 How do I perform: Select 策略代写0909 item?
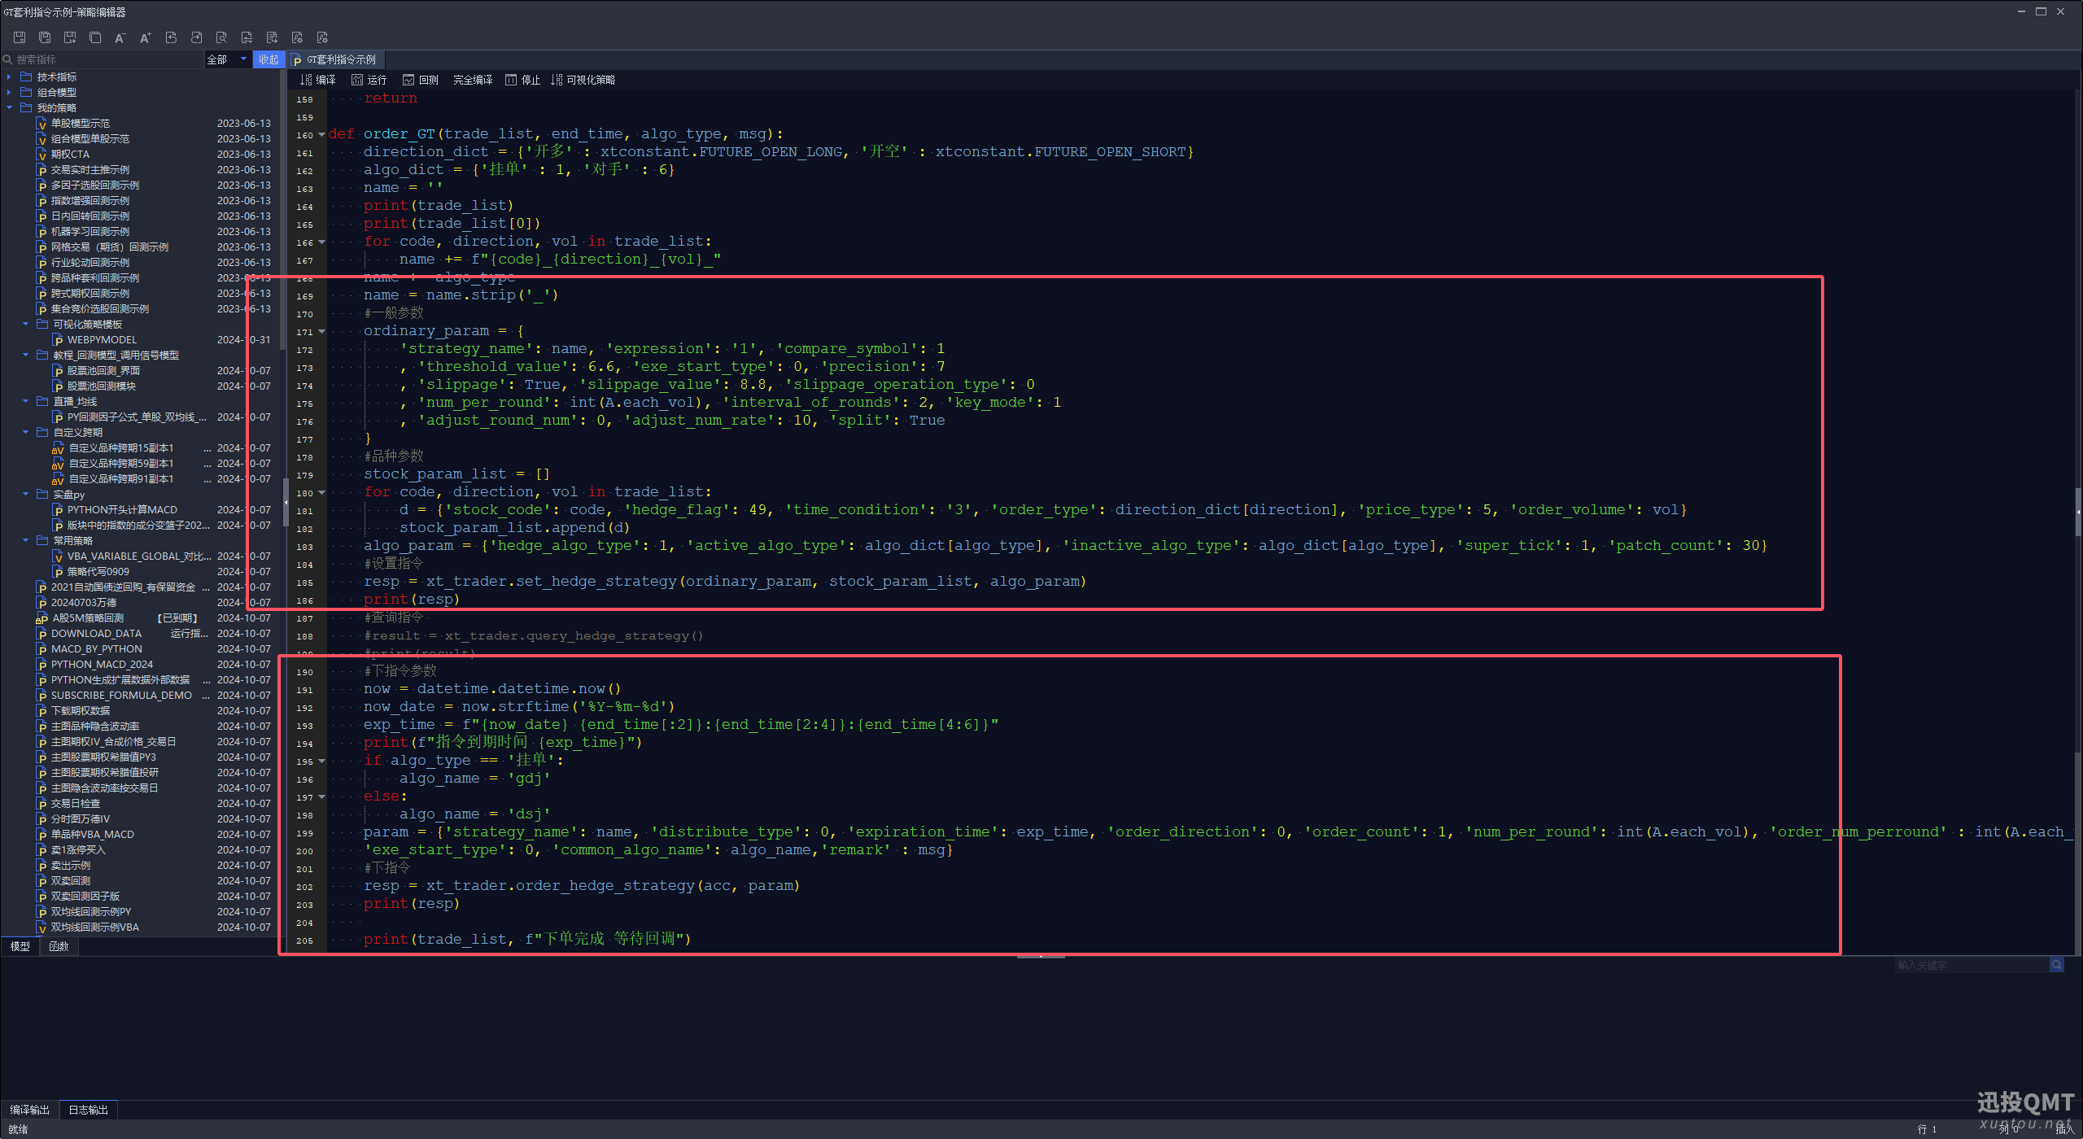pyautogui.click(x=98, y=571)
